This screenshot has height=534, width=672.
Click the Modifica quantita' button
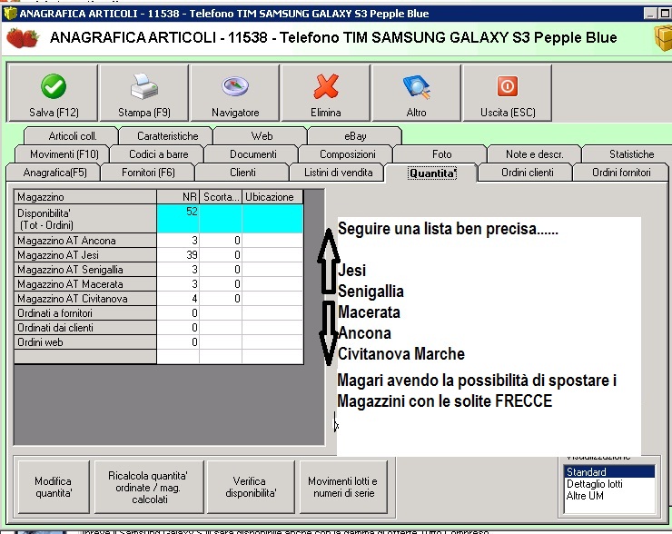pyautogui.click(x=54, y=487)
